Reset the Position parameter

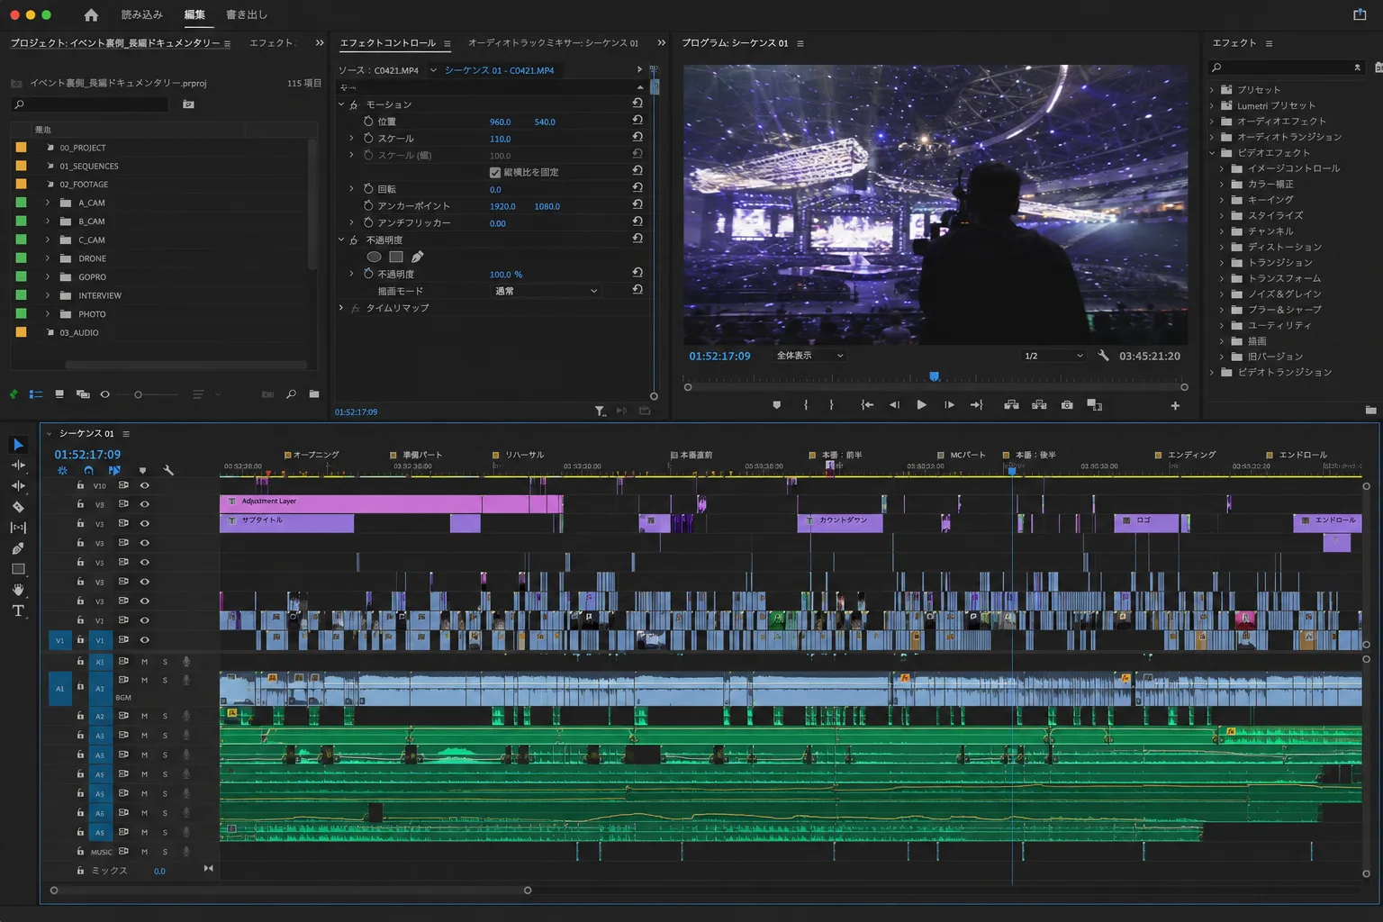click(637, 121)
